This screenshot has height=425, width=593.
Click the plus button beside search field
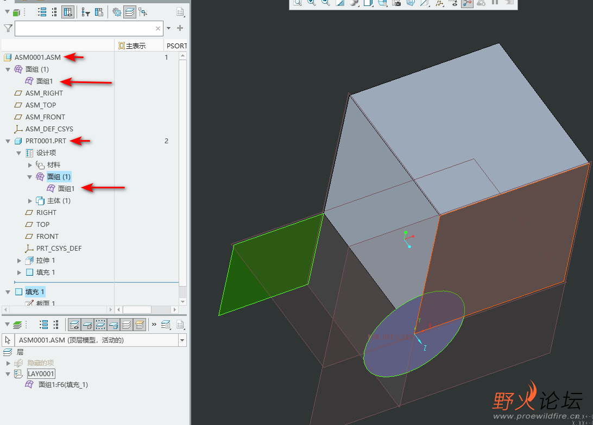(180, 28)
